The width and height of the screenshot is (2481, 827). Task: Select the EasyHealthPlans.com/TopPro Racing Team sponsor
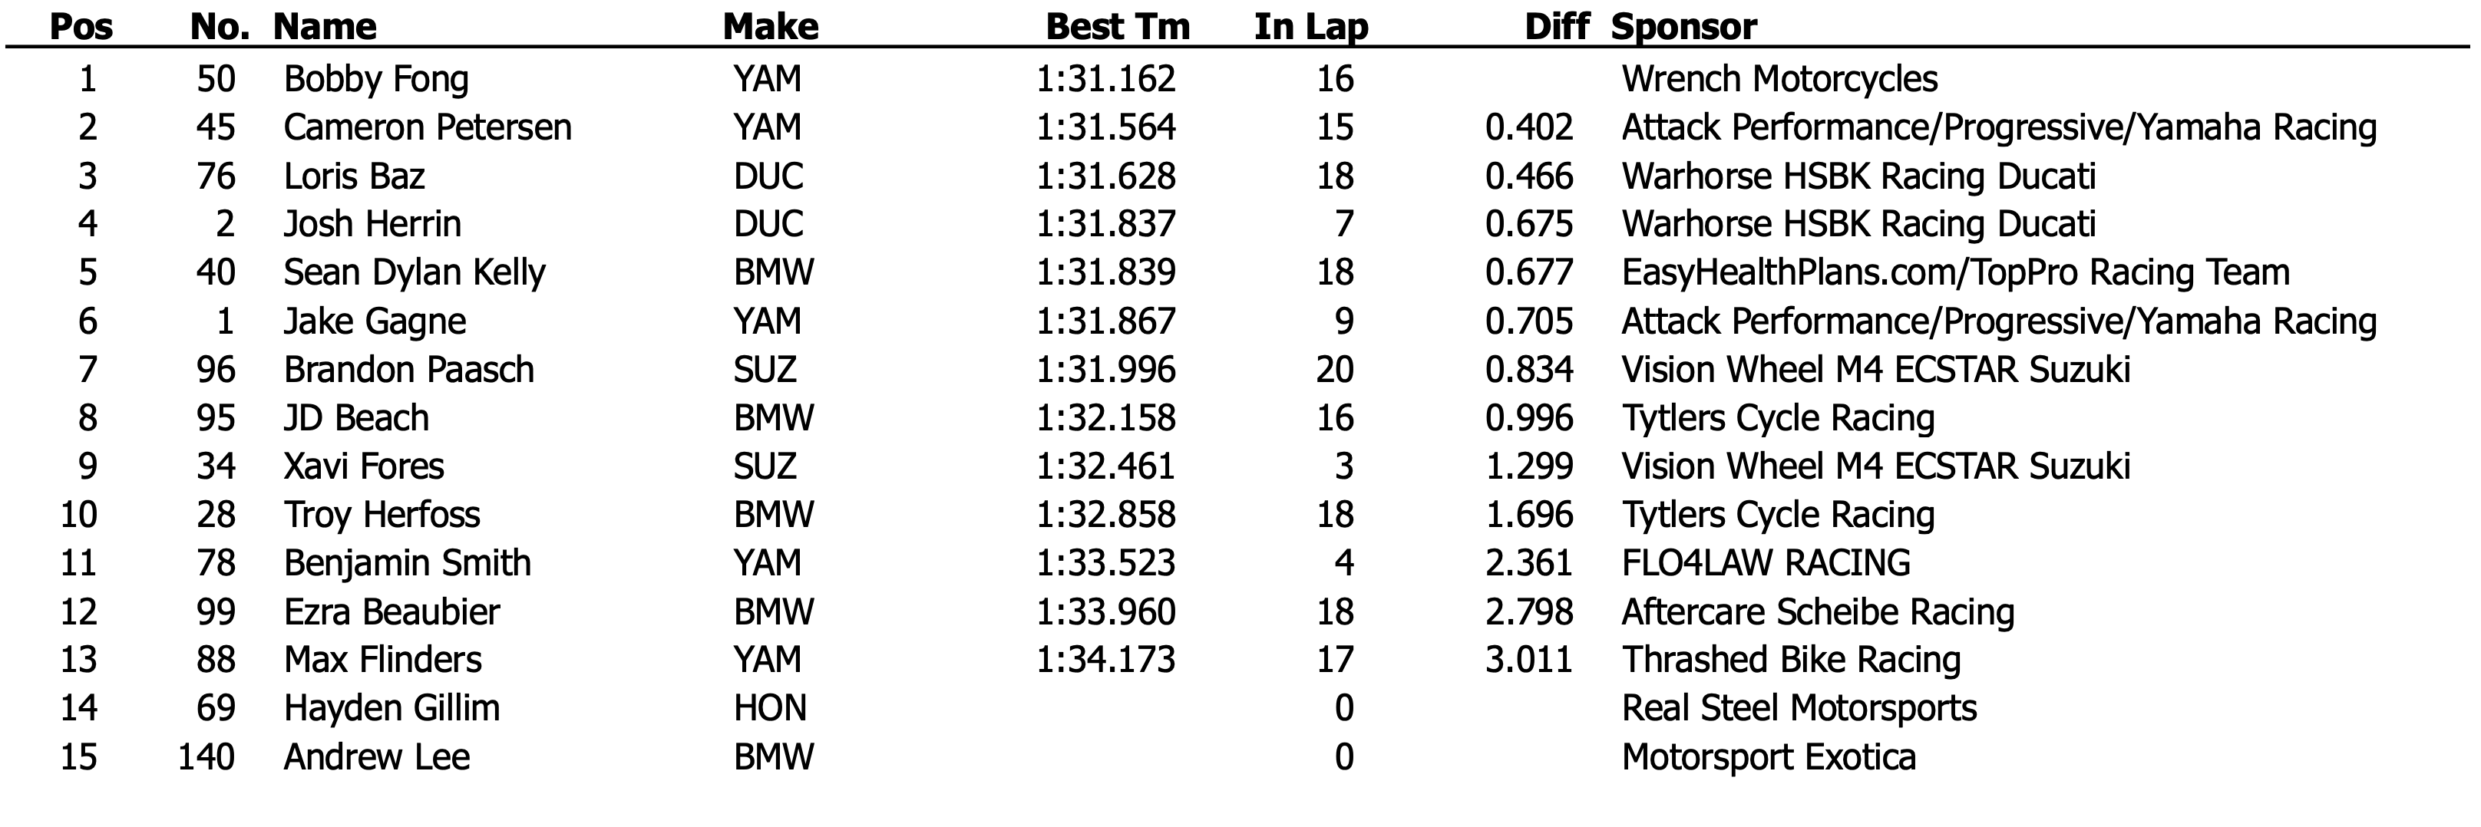(x=1955, y=272)
